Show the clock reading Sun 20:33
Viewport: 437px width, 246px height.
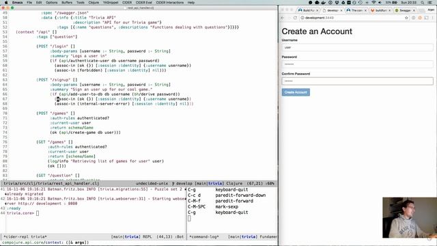[408, 3]
